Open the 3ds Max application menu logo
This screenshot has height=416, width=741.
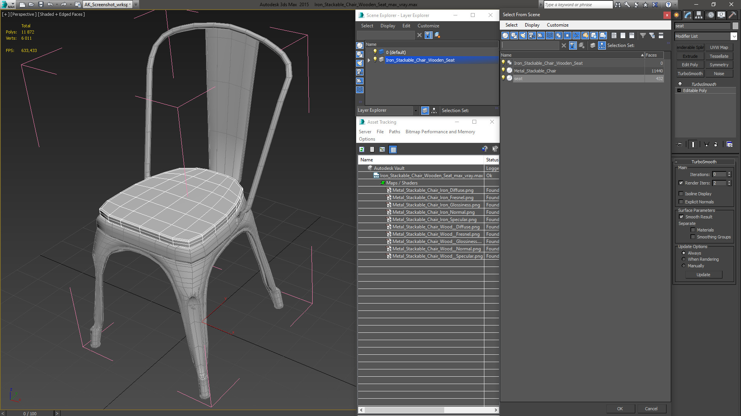(x=8, y=5)
